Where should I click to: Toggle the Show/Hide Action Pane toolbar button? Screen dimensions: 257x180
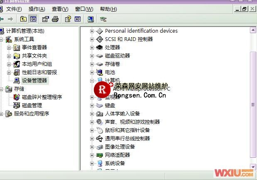coord(78,19)
